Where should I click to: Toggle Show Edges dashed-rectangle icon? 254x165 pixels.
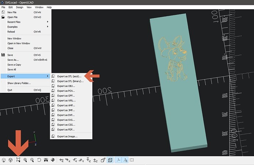[132, 160]
